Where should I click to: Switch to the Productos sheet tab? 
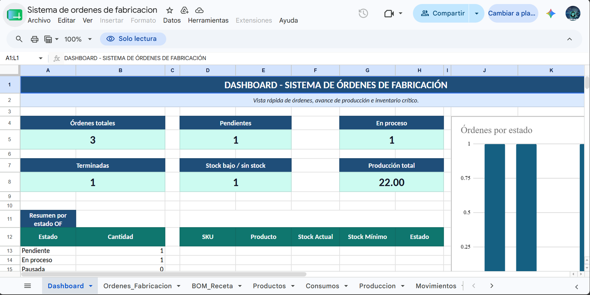coord(269,286)
